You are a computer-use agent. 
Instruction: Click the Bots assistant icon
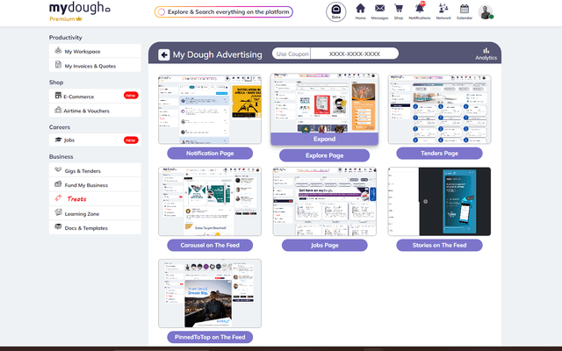(x=335, y=11)
